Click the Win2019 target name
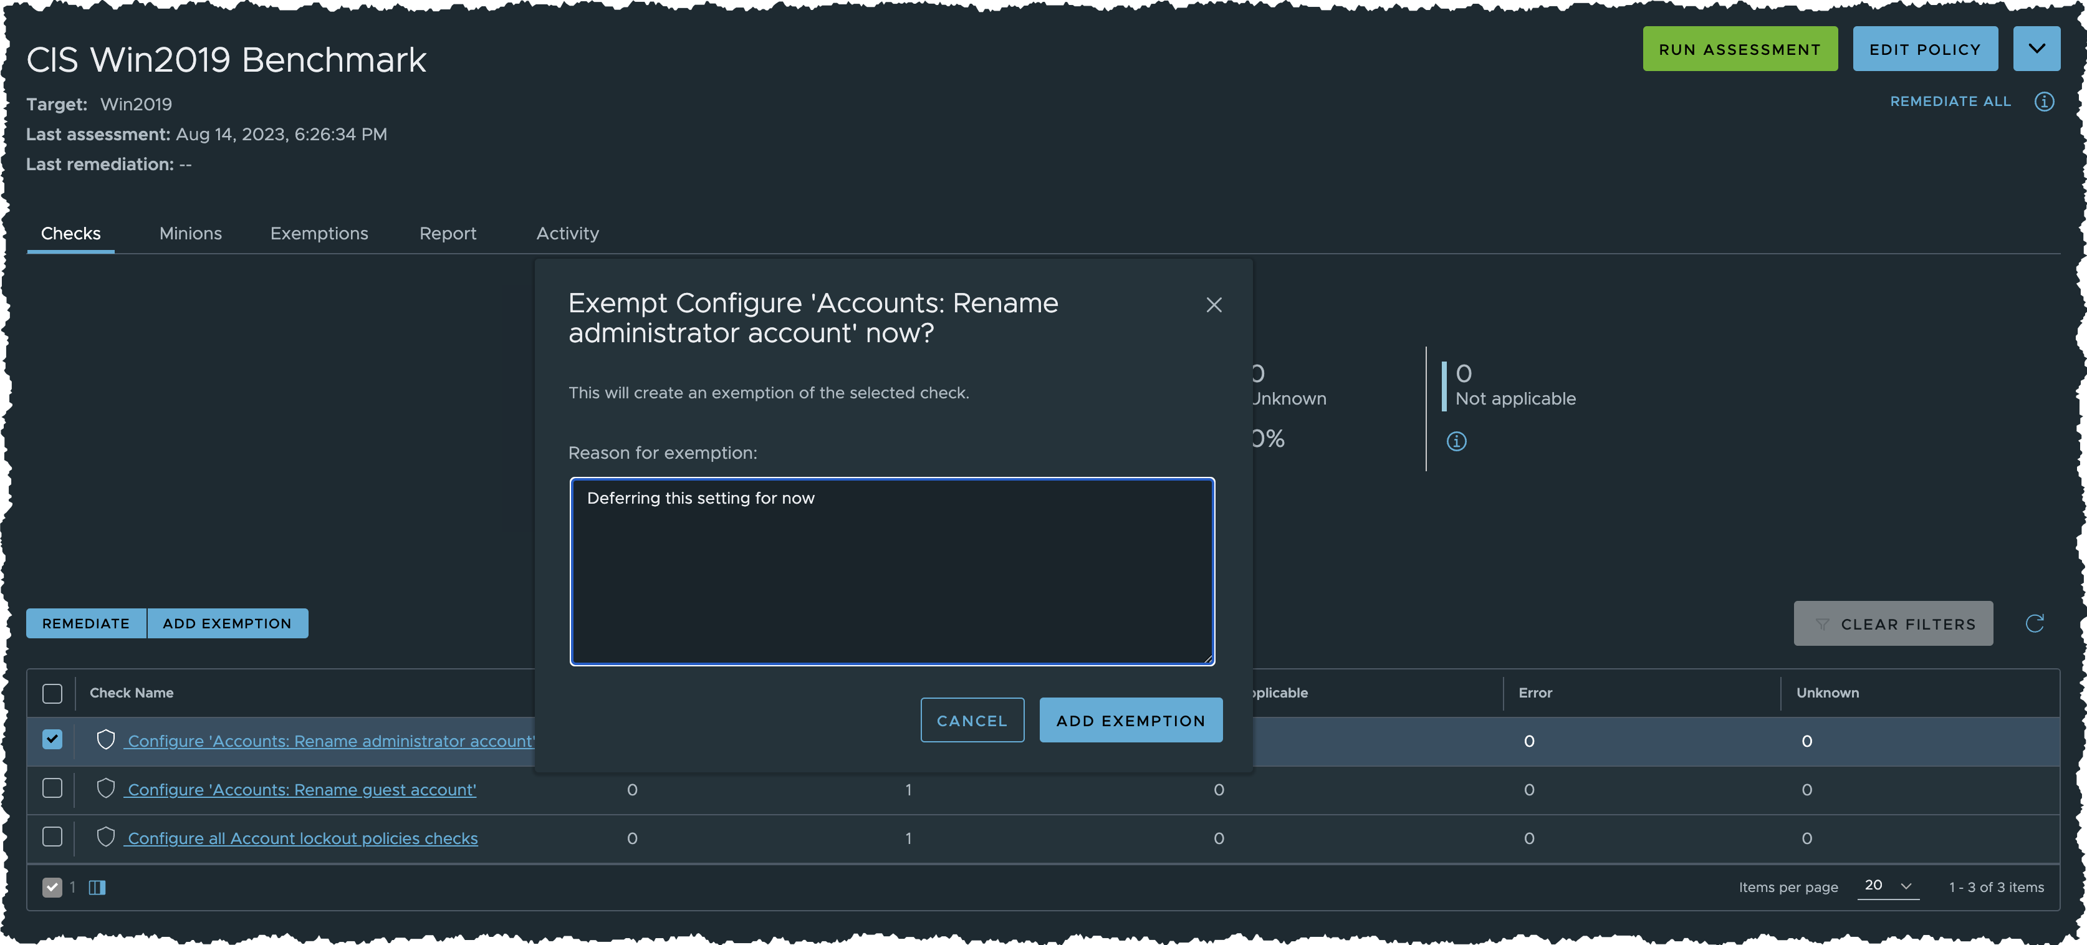This screenshot has height=945, width=2087. 136,105
